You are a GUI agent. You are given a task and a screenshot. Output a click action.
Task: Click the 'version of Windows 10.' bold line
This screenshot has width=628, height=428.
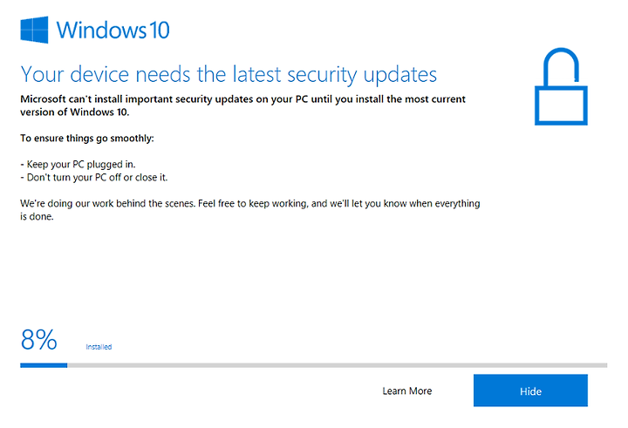click(x=75, y=112)
